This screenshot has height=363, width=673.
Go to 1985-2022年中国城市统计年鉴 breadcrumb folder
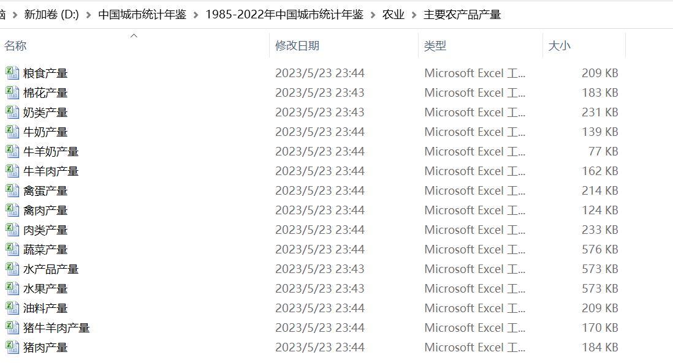tap(284, 15)
